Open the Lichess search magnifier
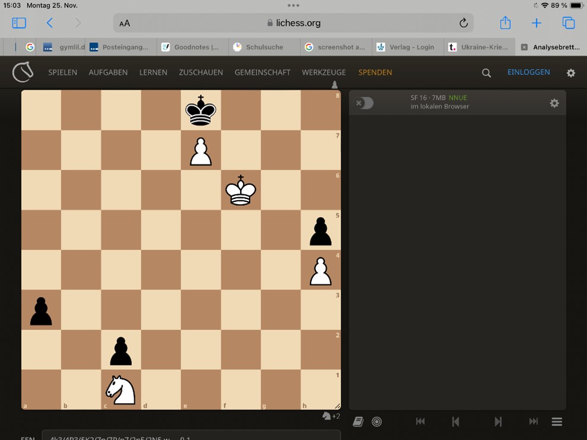Screen dimensions: 587x440 pyautogui.click(x=486, y=72)
